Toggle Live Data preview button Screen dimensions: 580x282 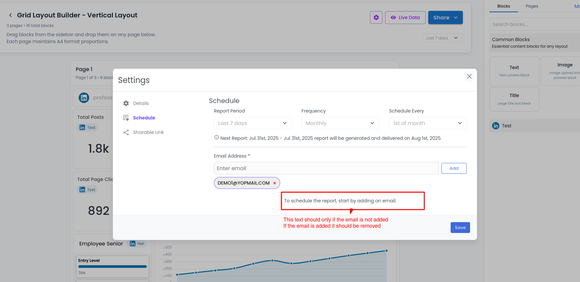point(405,17)
